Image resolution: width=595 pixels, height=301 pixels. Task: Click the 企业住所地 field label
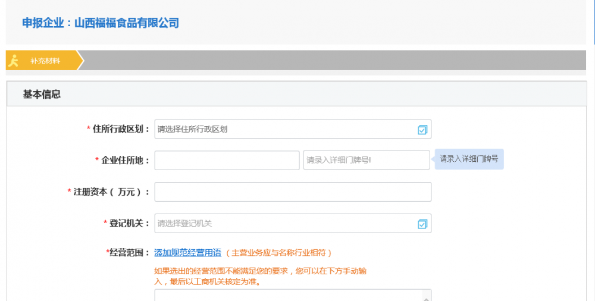tap(125, 160)
